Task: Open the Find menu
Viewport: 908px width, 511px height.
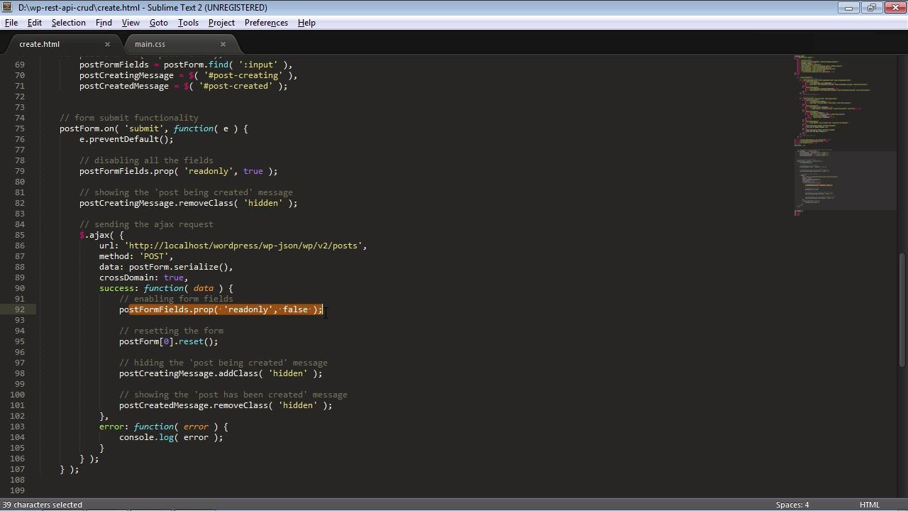Action: (104, 23)
